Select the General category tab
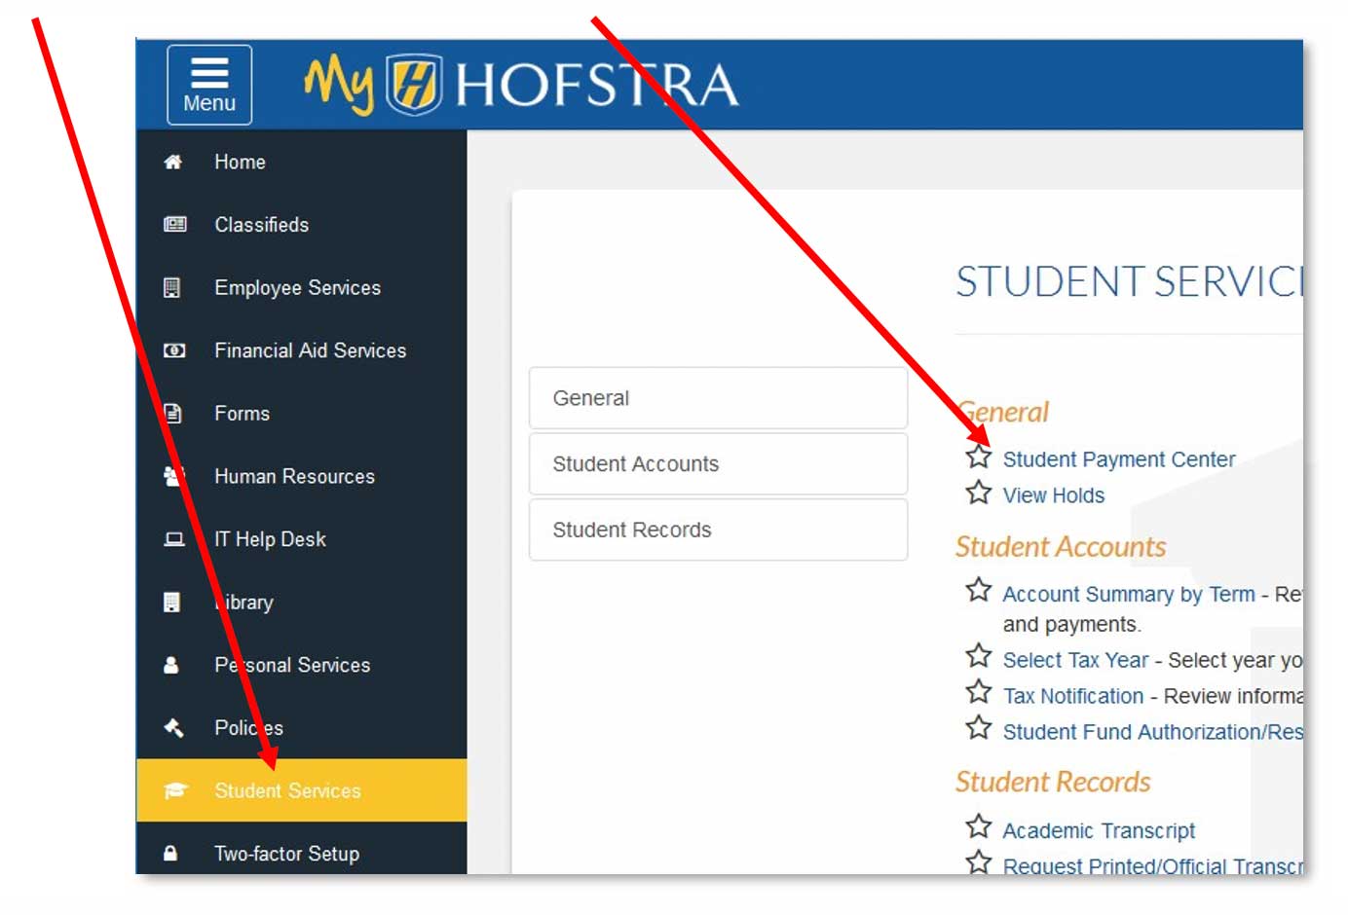 click(718, 398)
